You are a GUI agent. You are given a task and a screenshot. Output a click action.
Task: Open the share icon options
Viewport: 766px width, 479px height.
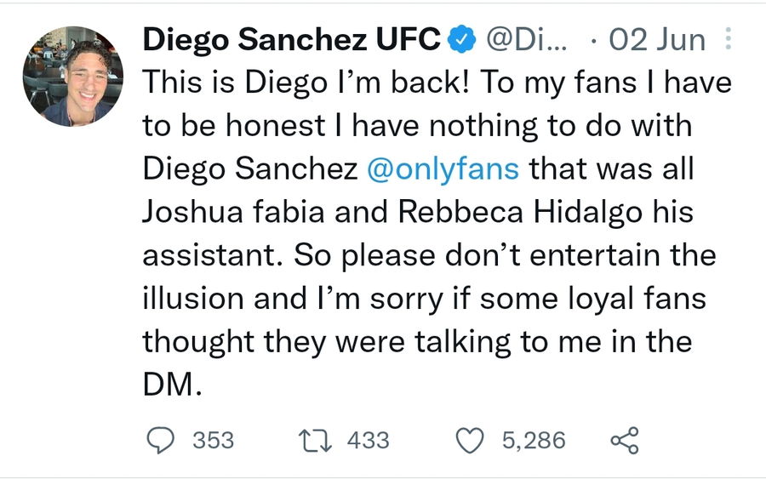coord(625,440)
